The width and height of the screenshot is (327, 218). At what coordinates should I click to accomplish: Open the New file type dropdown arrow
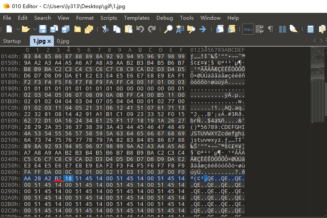18,29
